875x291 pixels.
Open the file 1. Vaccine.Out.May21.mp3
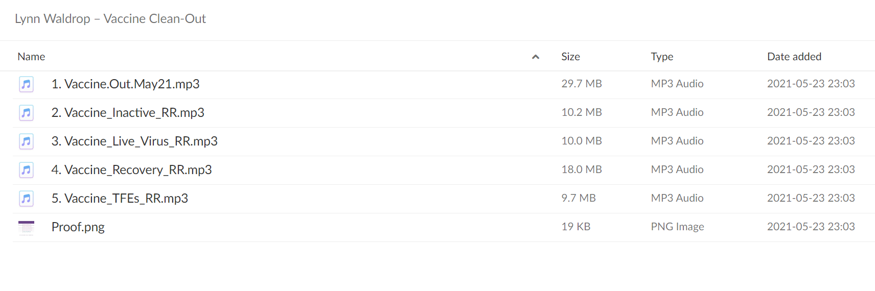coord(125,84)
